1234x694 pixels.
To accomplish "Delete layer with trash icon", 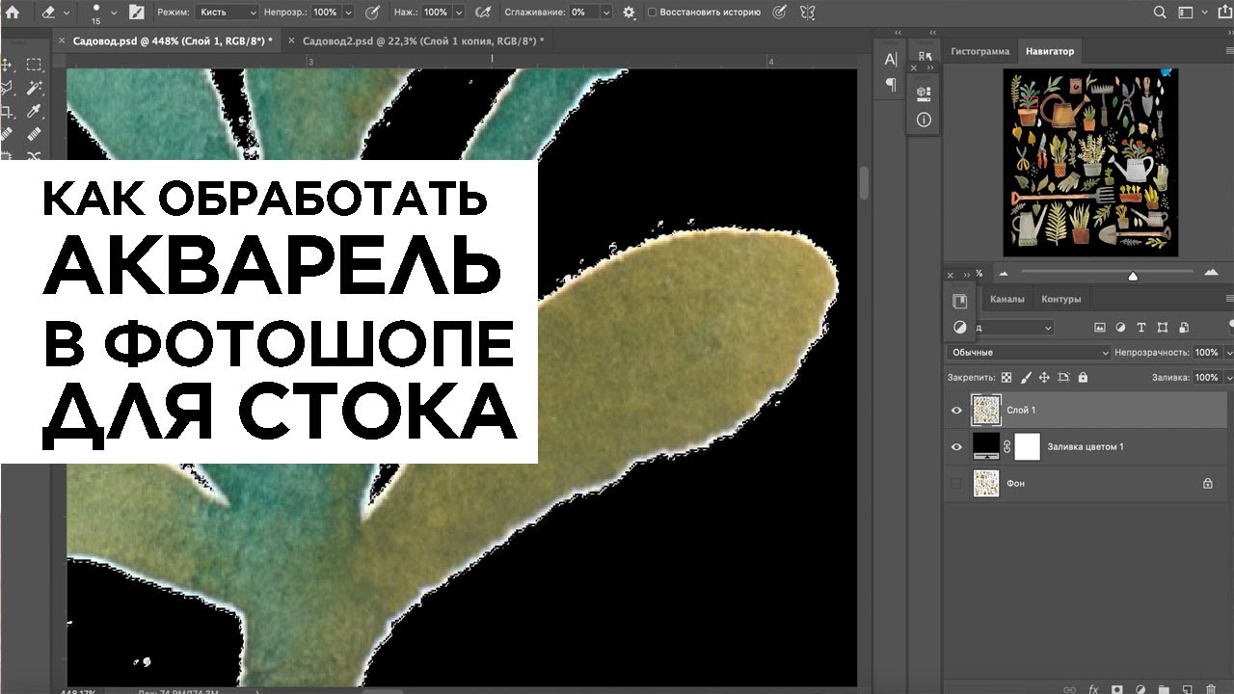I will click(x=1210, y=689).
